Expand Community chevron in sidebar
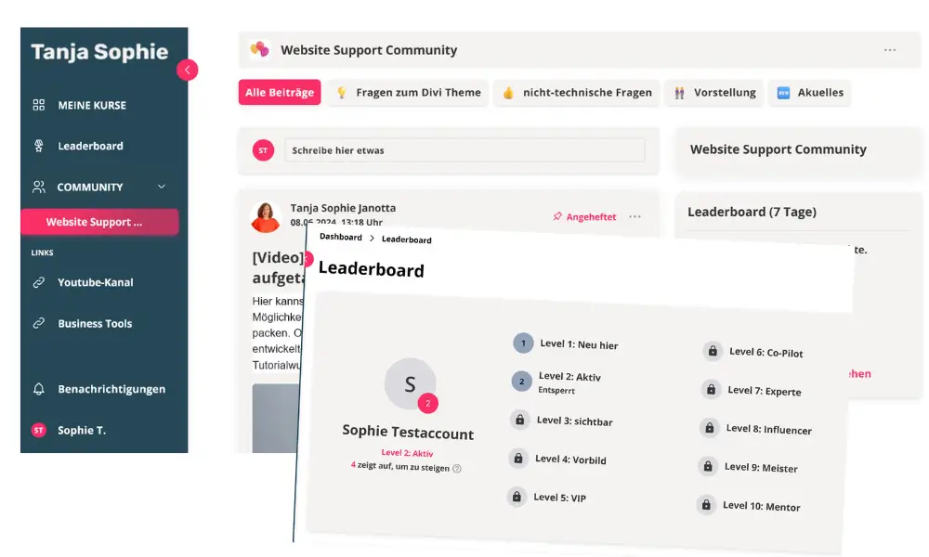 click(x=161, y=187)
